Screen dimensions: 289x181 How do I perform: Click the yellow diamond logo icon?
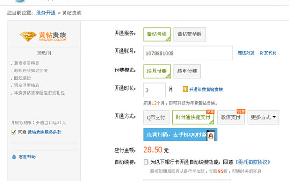(28, 36)
